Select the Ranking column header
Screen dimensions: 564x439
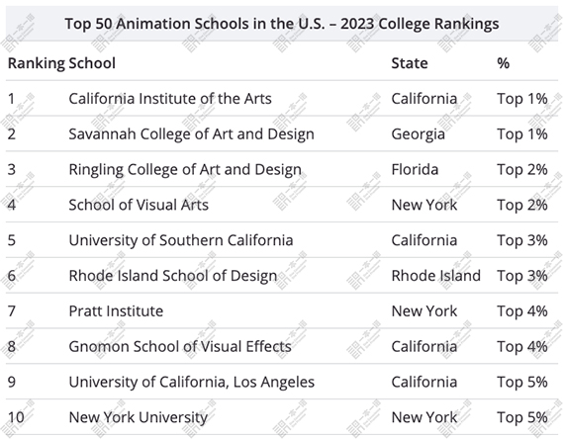(37, 63)
